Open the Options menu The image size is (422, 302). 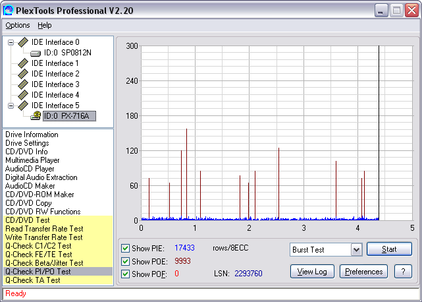pyautogui.click(x=18, y=25)
